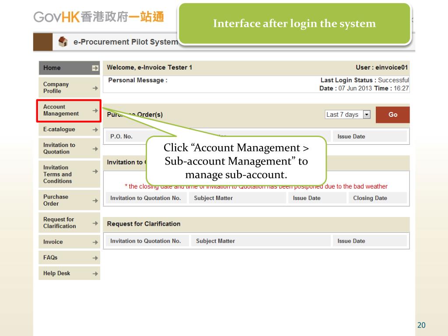Click the arrow icon beside Invitation to Quotation
The image size is (448, 336).
(95, 149)
